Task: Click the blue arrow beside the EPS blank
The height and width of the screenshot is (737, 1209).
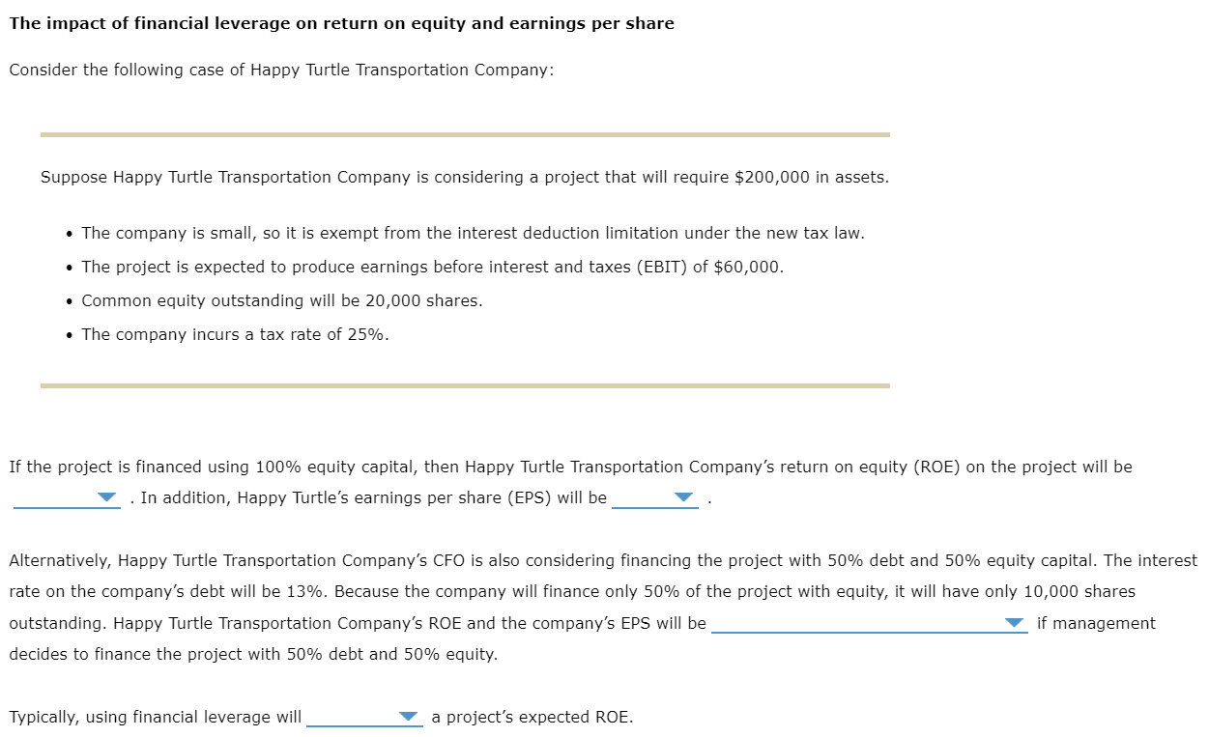Action: pyautogui.click(x=684, y=498)
